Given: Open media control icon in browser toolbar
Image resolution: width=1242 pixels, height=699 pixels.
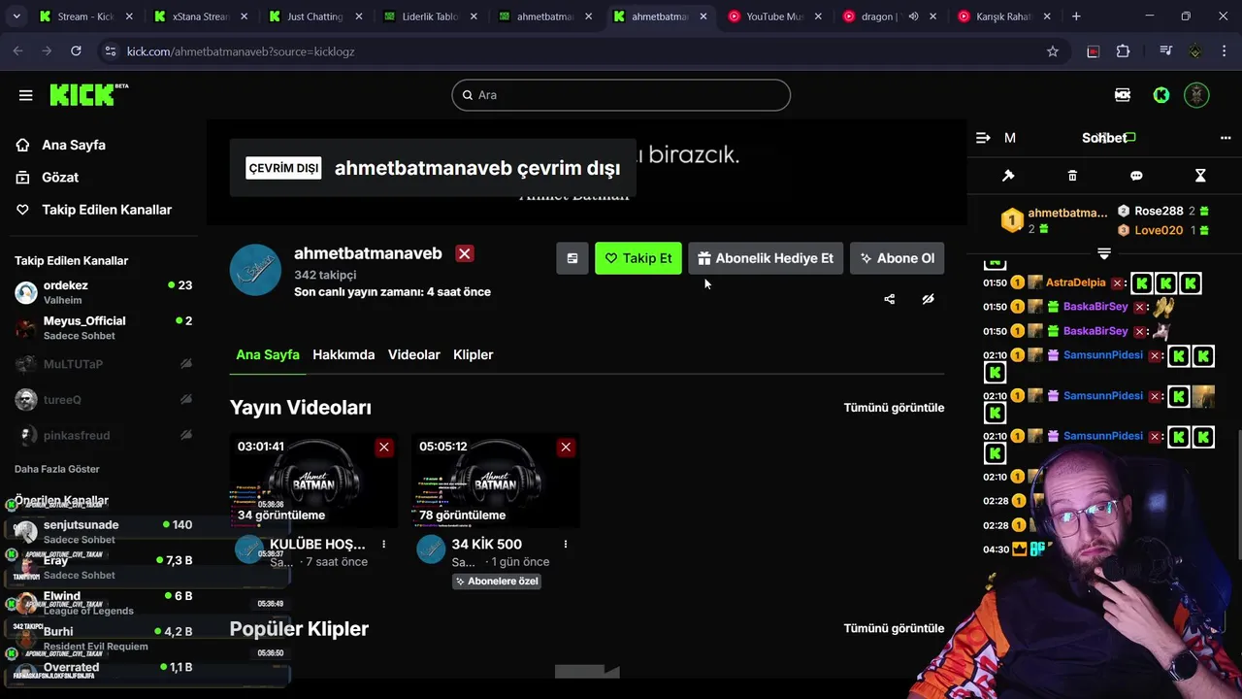Looking at the screenshot, I should [1166, 51].
